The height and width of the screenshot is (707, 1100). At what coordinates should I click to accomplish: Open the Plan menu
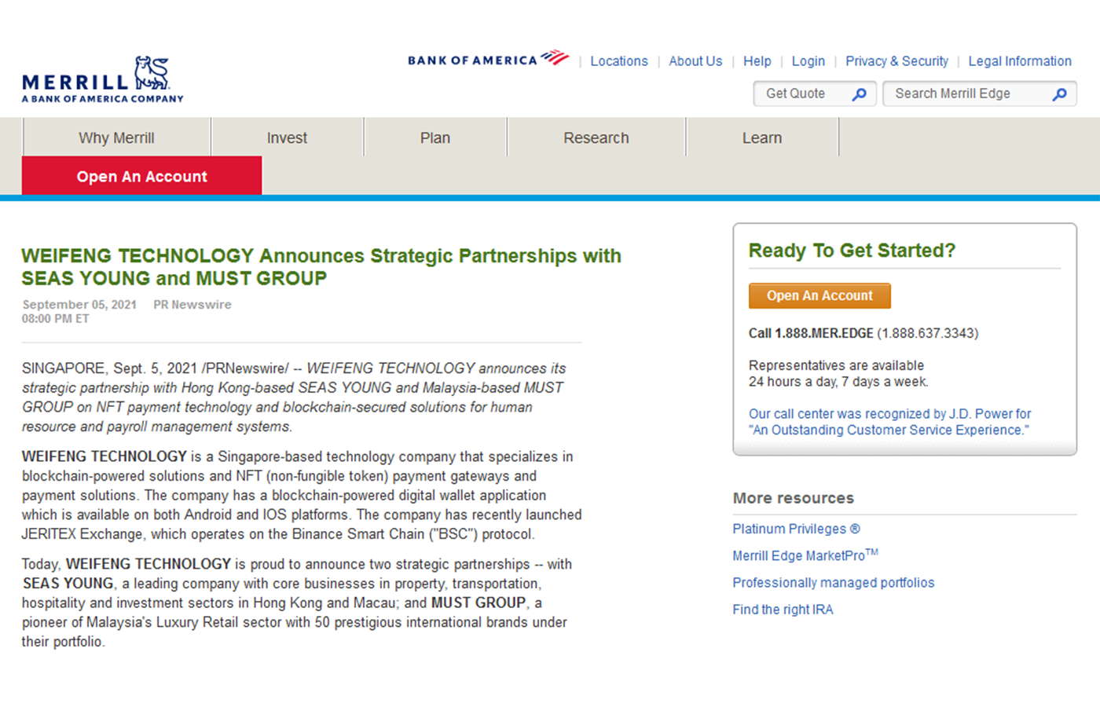[x=435, y=137]
